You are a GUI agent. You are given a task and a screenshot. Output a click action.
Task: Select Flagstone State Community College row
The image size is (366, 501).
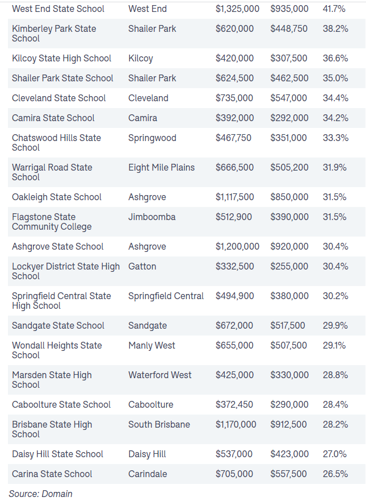187,222
